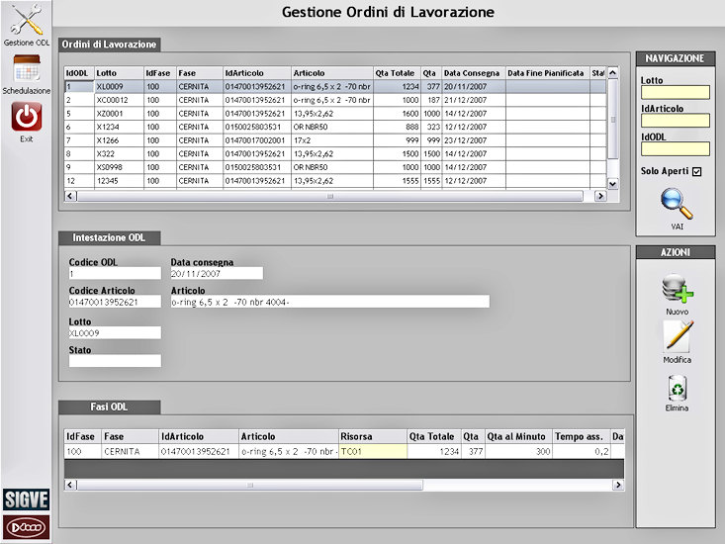The image size is (725, 544).
Task: Select the Ordini di Lavorazione tab
Action: [109, 45]
